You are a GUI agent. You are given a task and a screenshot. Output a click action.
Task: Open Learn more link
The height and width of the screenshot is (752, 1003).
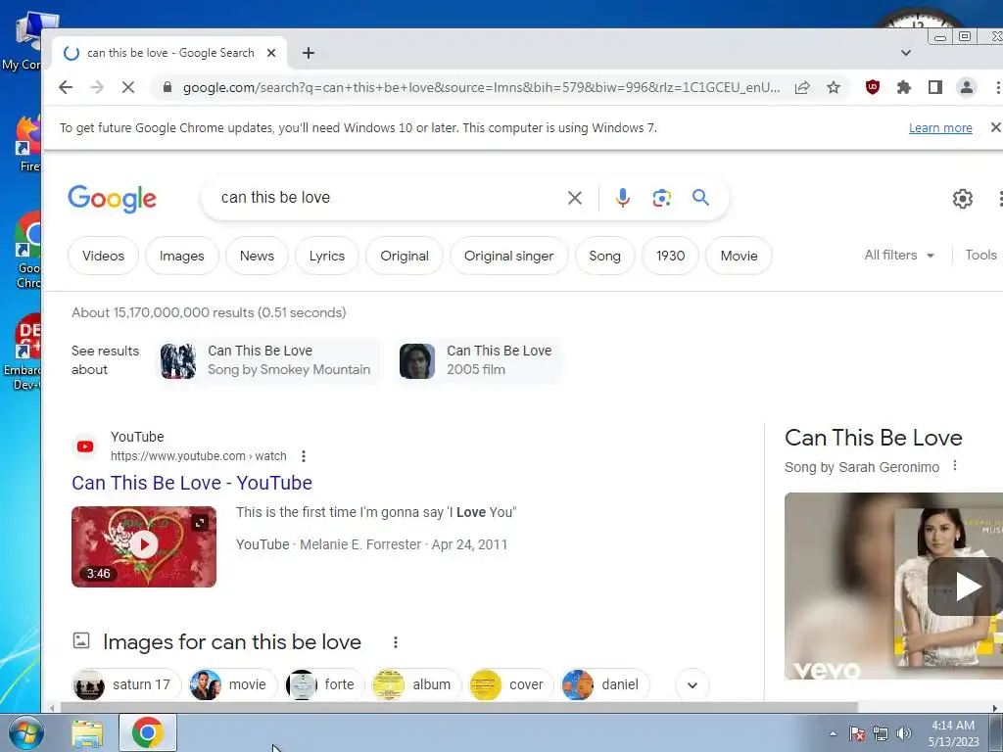(940, 128)
